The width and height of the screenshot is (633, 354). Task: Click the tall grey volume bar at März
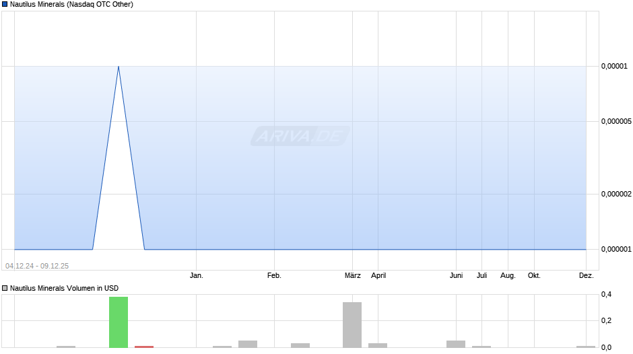[x=352, y=325]
